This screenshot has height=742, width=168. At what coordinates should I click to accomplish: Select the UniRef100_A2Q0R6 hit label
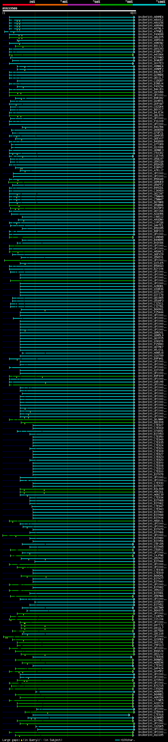pyautogui.click(x=150, y=214)
